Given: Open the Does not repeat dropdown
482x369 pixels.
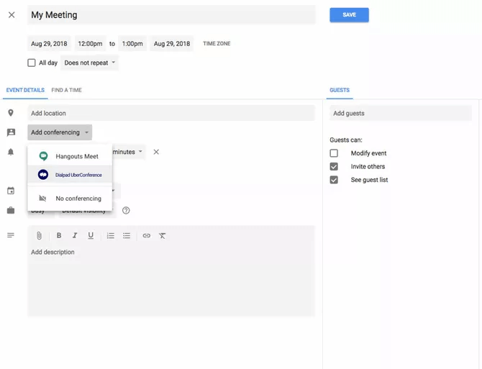Looking at the screenshot, I should click(89, 63).
